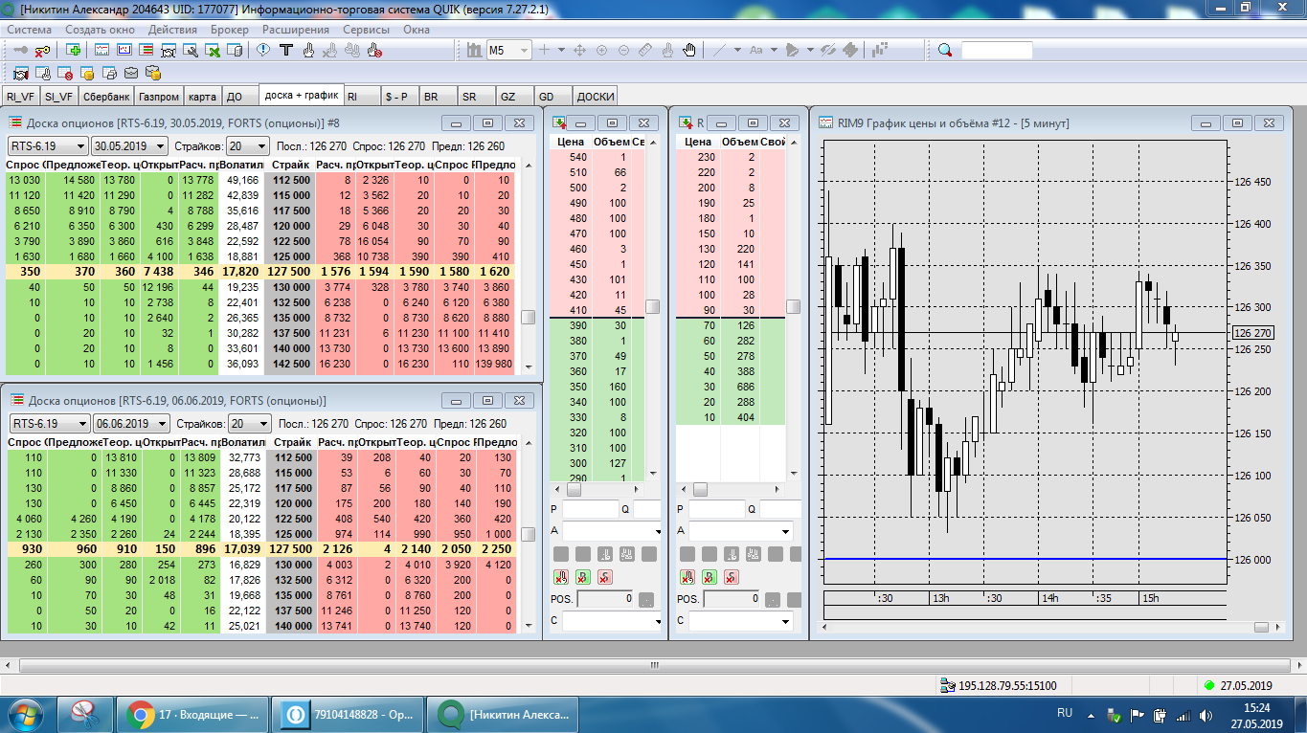Click the 126 270 current price label on chart
This screenshot has width=1307, height=733.
pyautogui.click(x=1251, y=333)
